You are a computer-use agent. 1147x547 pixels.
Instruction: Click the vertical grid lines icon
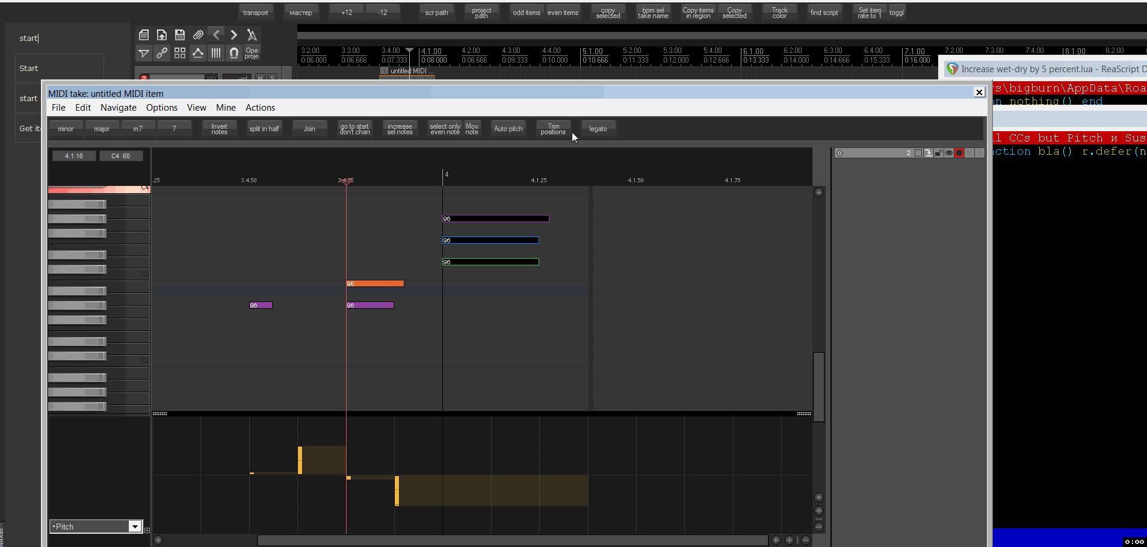216,53
